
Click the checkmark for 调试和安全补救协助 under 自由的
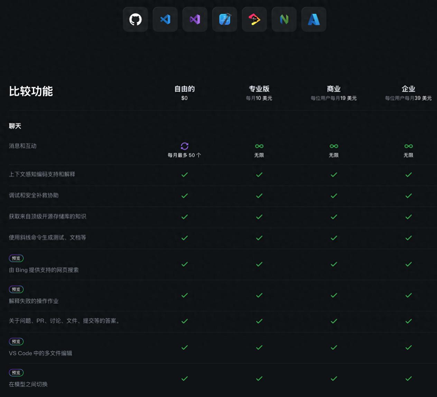click(185, 196)
